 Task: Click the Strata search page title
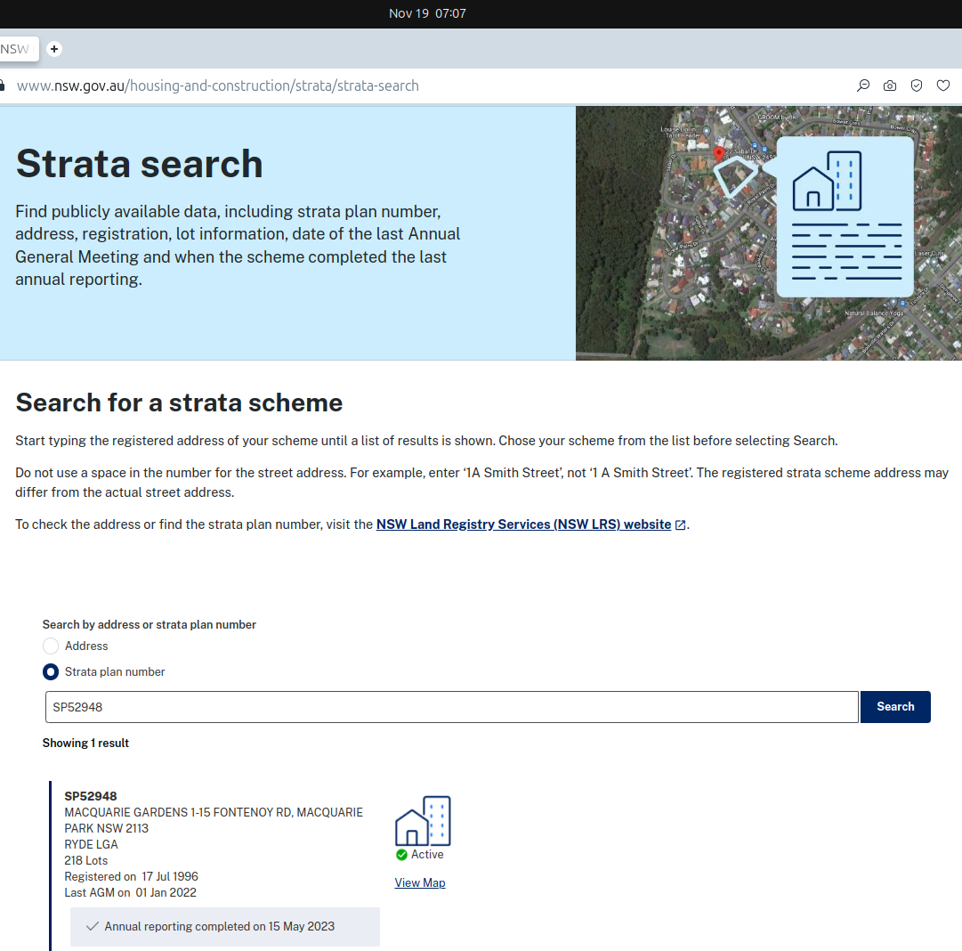pyautogui.click(x=139, y=164)
